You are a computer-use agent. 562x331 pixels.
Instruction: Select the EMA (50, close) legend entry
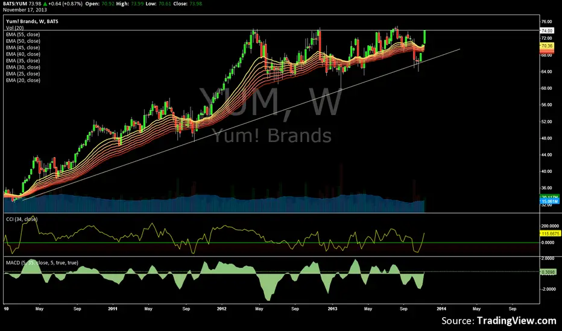(23, 41)
